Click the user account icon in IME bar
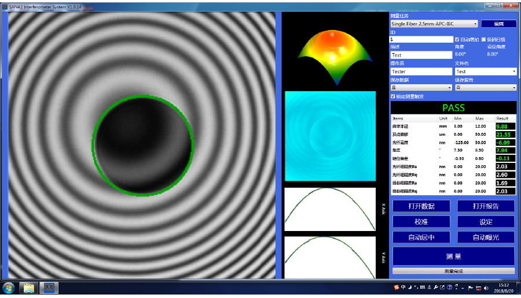The height and width of the screenshot is (298, 521). click(430, 288)
